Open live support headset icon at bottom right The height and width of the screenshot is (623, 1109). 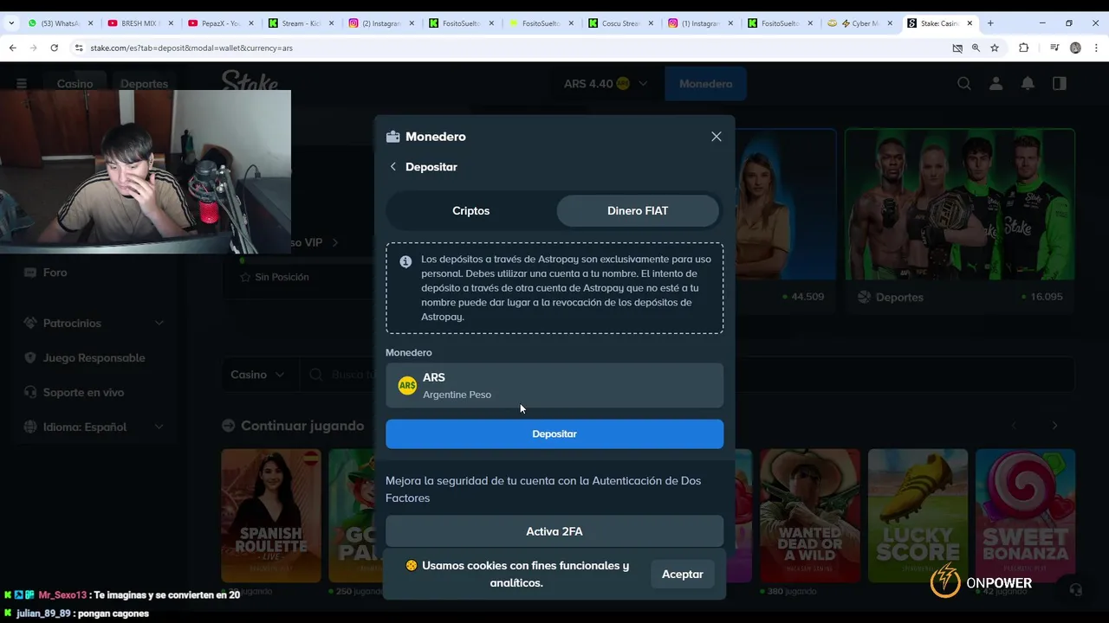coord(1075,589)
